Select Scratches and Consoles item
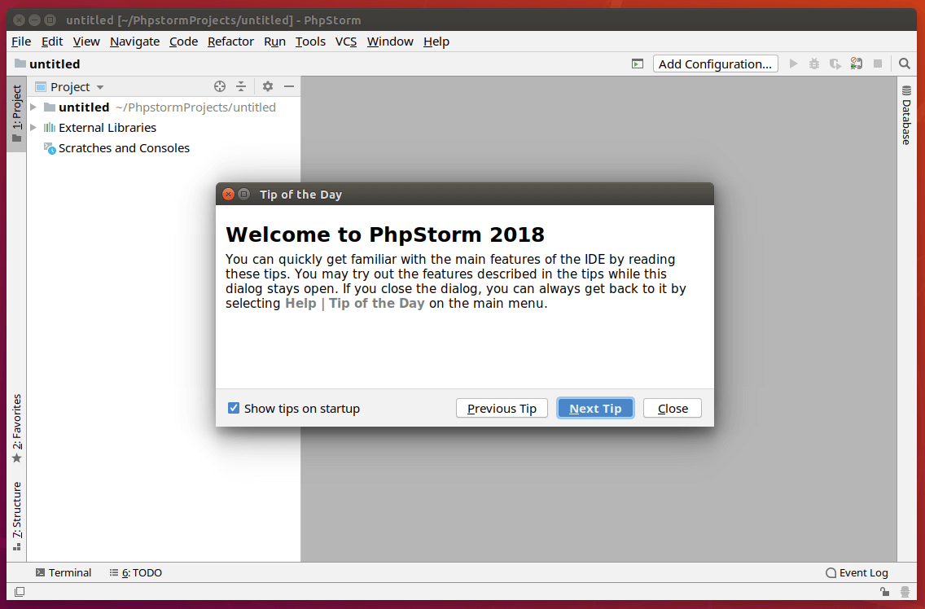The height and width of the screenshot is (609, 925). [x=124, y=148]
